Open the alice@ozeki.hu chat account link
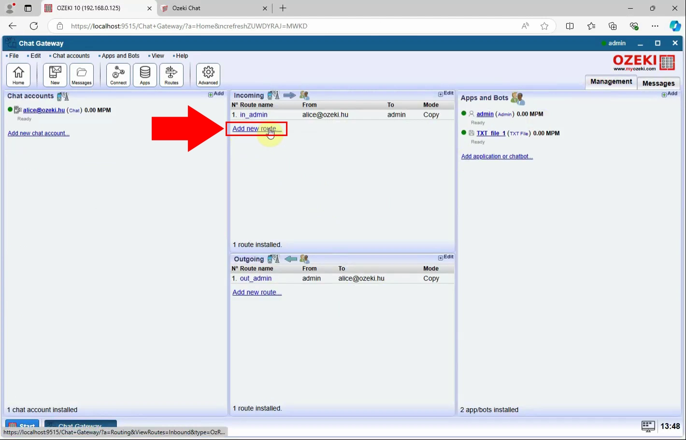 click(x=44, y=110)
